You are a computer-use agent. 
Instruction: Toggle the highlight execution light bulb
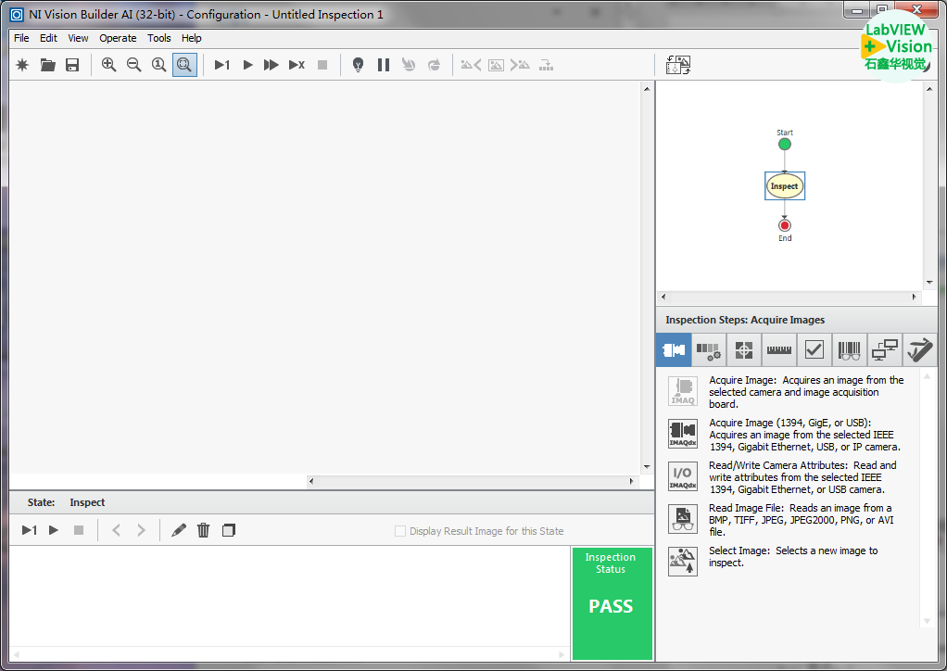[x=359, y=65]
